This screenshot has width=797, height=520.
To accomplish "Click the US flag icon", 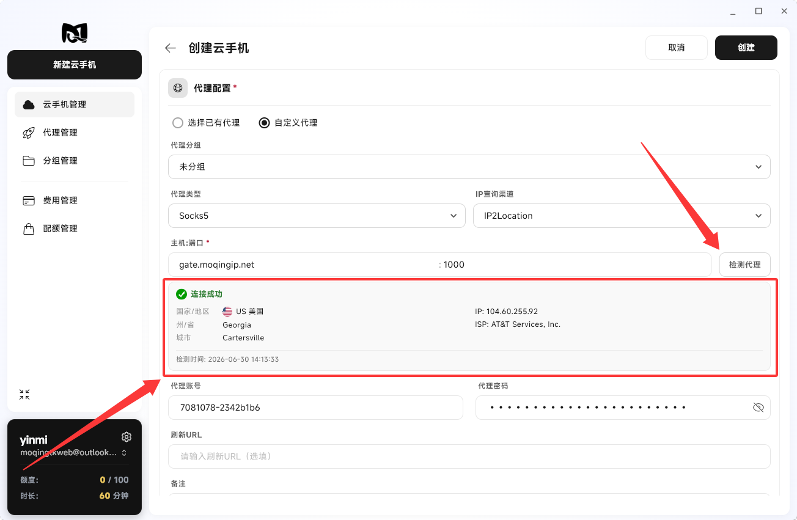I will tap(227, 312).
